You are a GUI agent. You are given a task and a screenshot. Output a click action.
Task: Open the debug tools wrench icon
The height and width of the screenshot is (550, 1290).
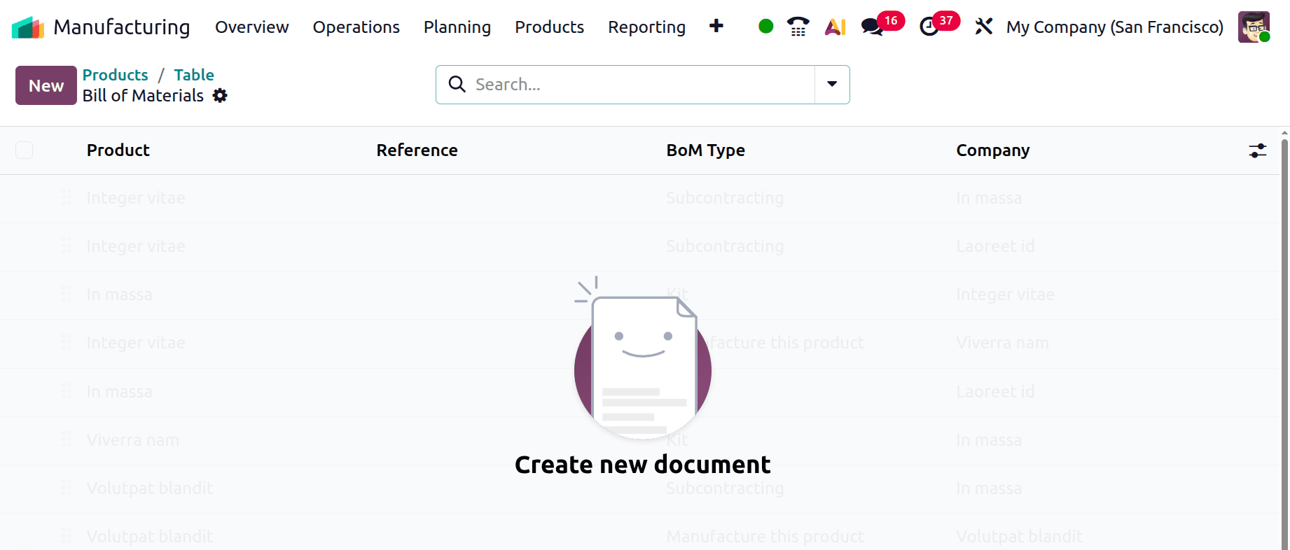(984, 27)
